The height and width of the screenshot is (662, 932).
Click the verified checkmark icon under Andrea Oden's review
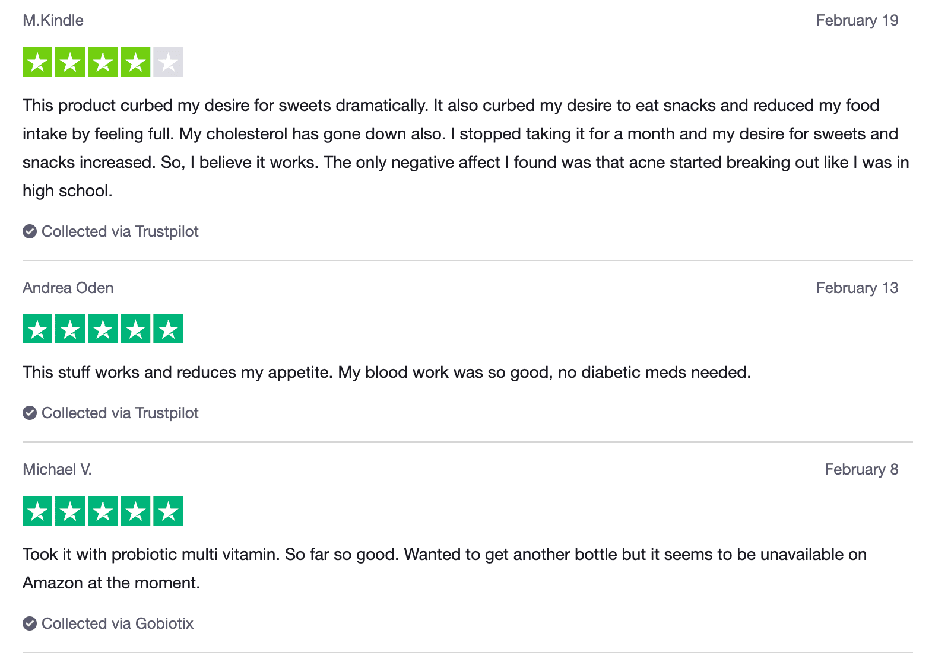30,413
